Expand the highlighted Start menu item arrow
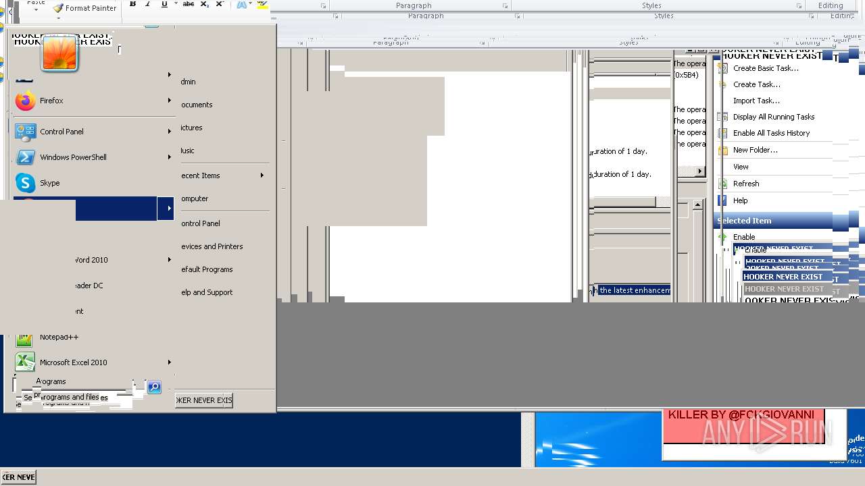The width and height of the screenshot is (865, 486). 166,209
